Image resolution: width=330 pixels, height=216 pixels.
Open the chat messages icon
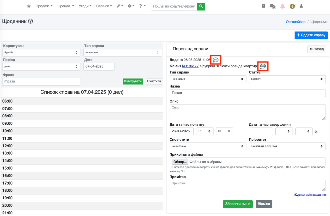tap(272, 6)
